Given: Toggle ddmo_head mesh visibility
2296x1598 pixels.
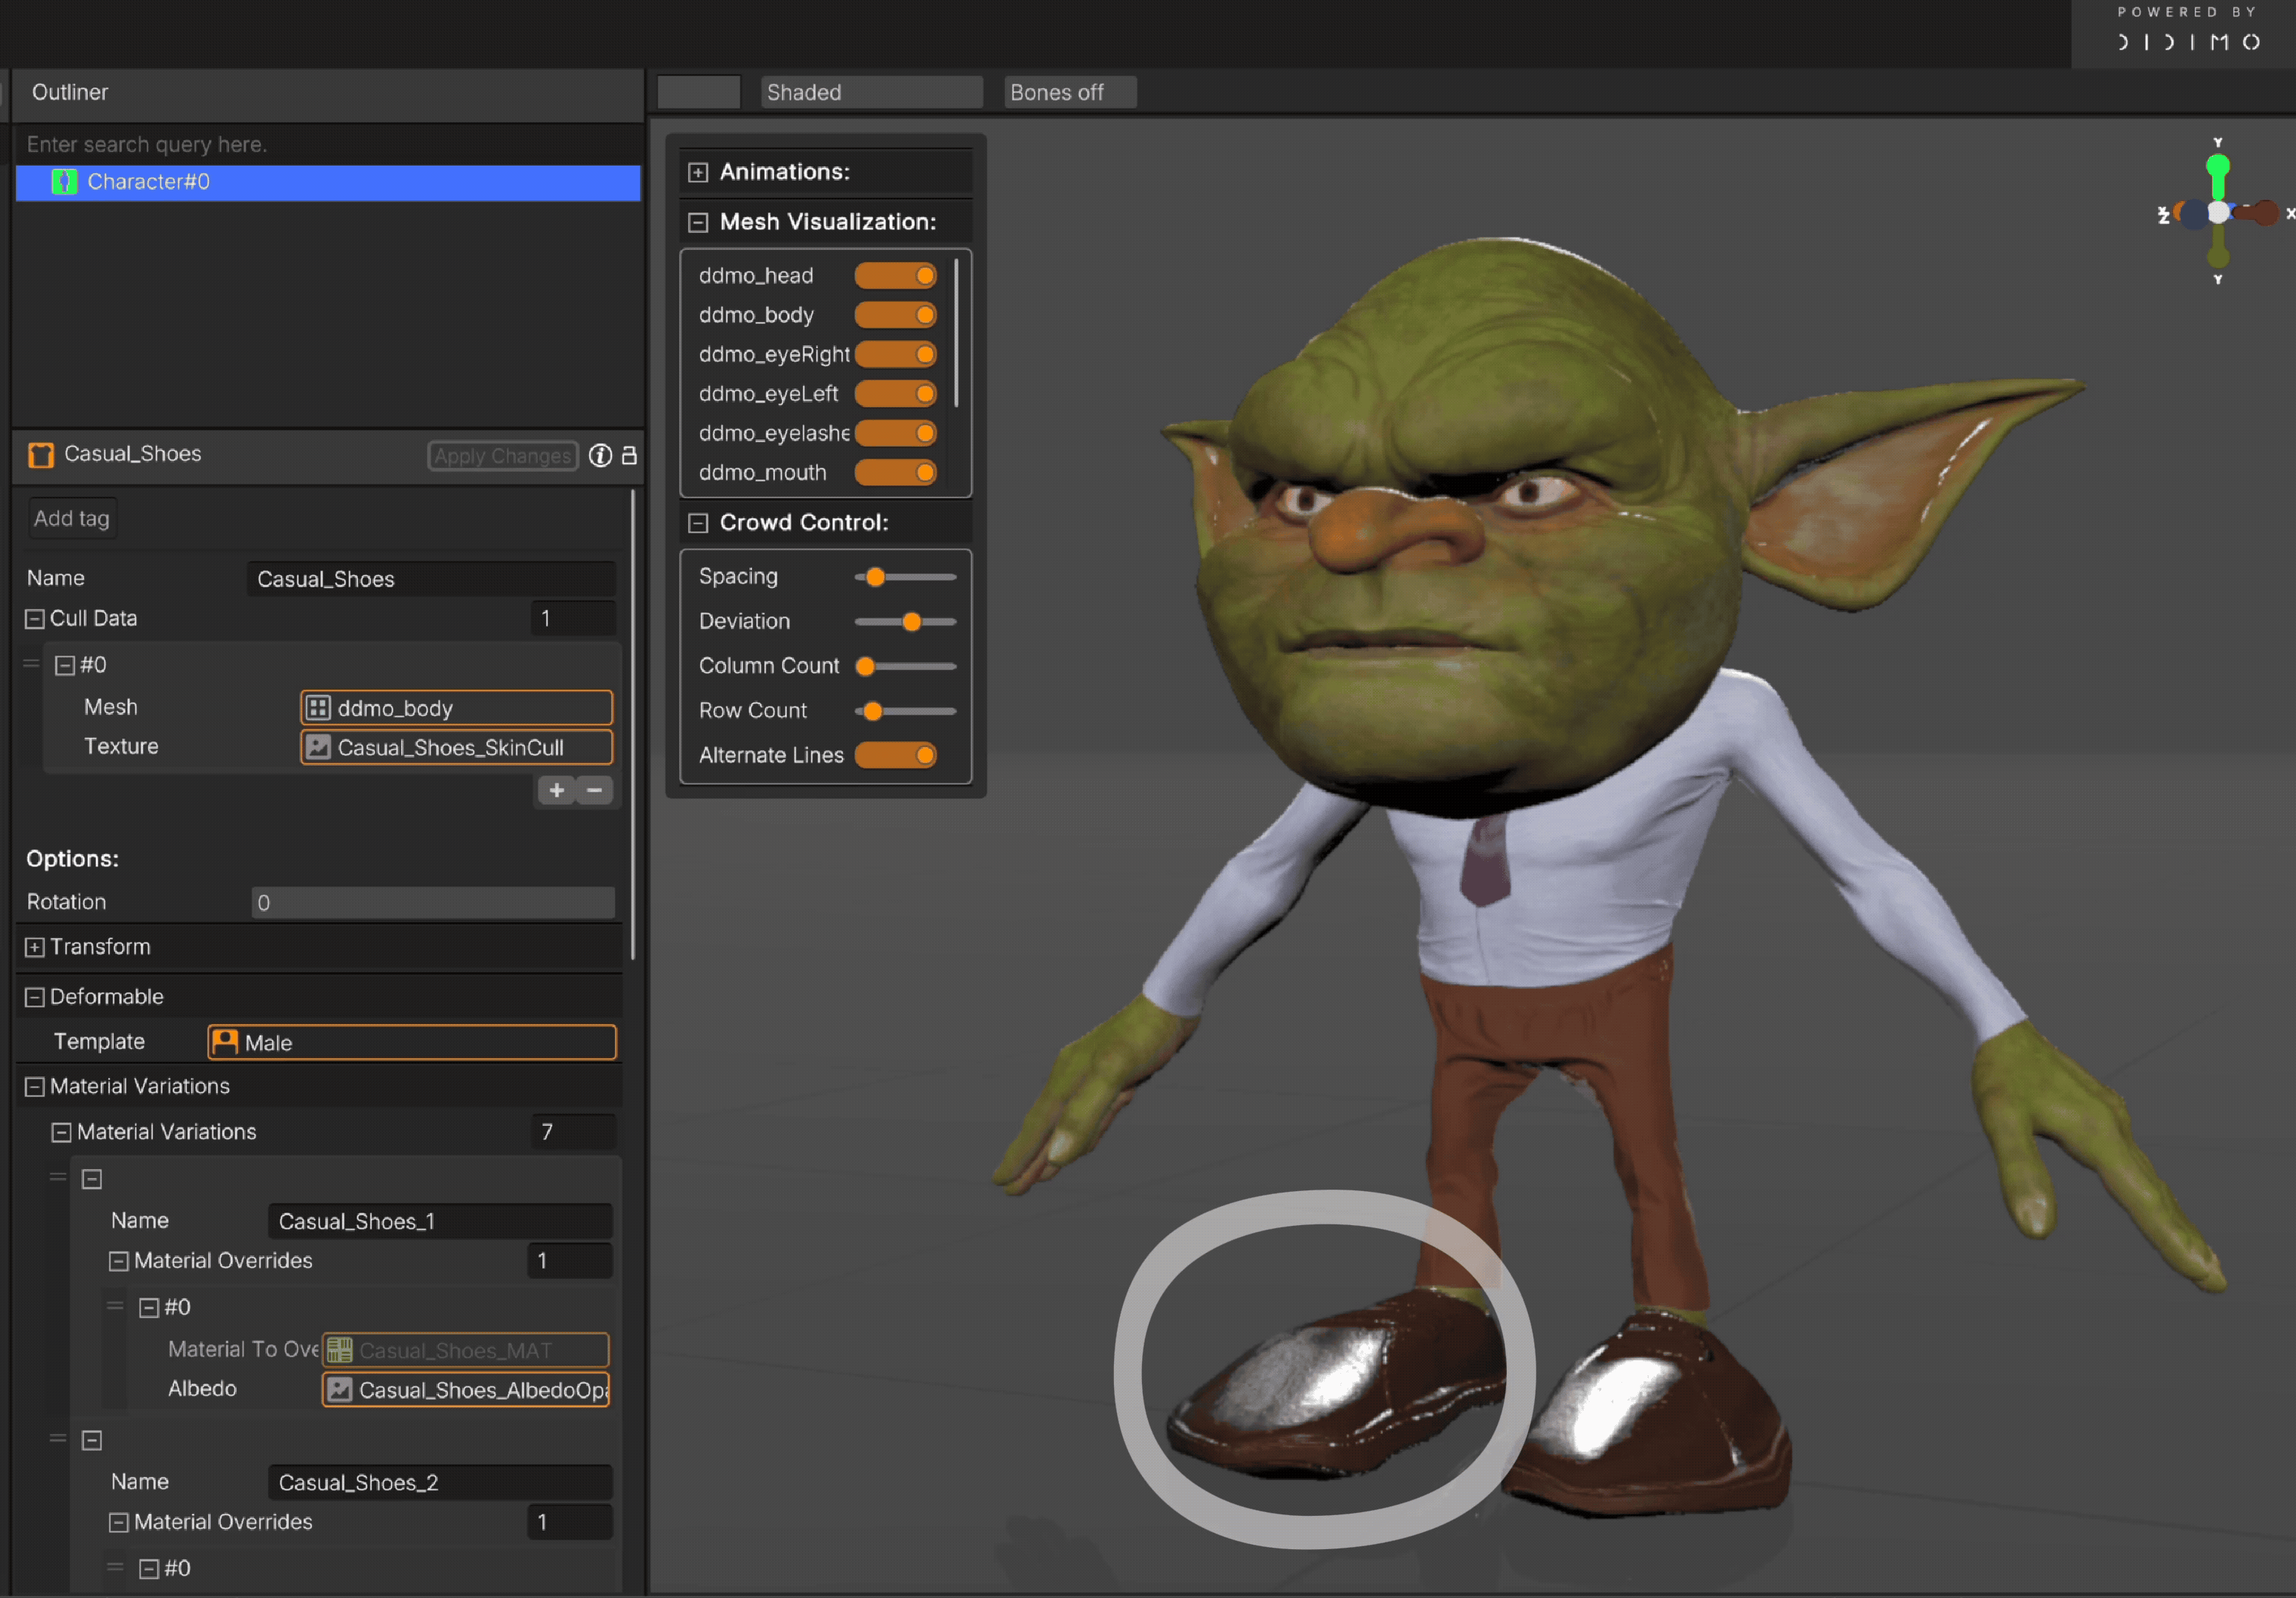Looking at the screenshot, I should click(x=895, y=275).
